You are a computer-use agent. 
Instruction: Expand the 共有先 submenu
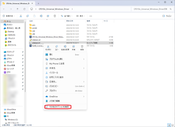[84, 68]
